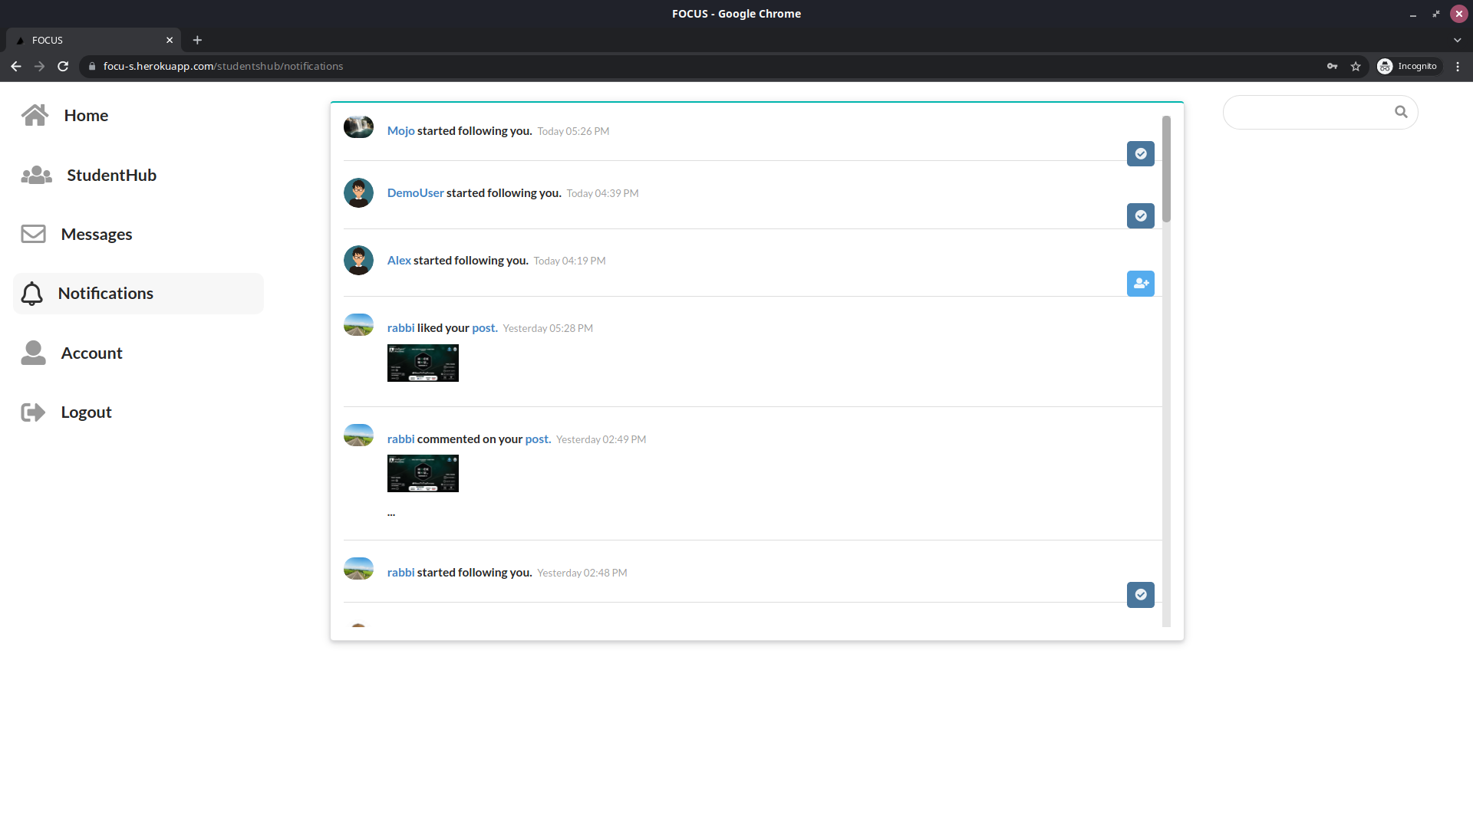Open Account via the person icon
Image resolution: width=1473 pixels, height=828 pixels.
click(32, 353)
